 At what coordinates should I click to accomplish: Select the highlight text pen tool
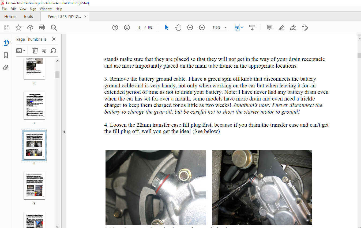click(281, 28)
